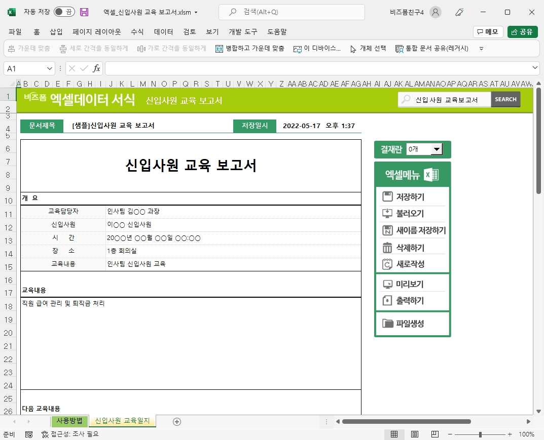Click the zoom in plus button
Screen dimensions: 544x440
(510, 434)
